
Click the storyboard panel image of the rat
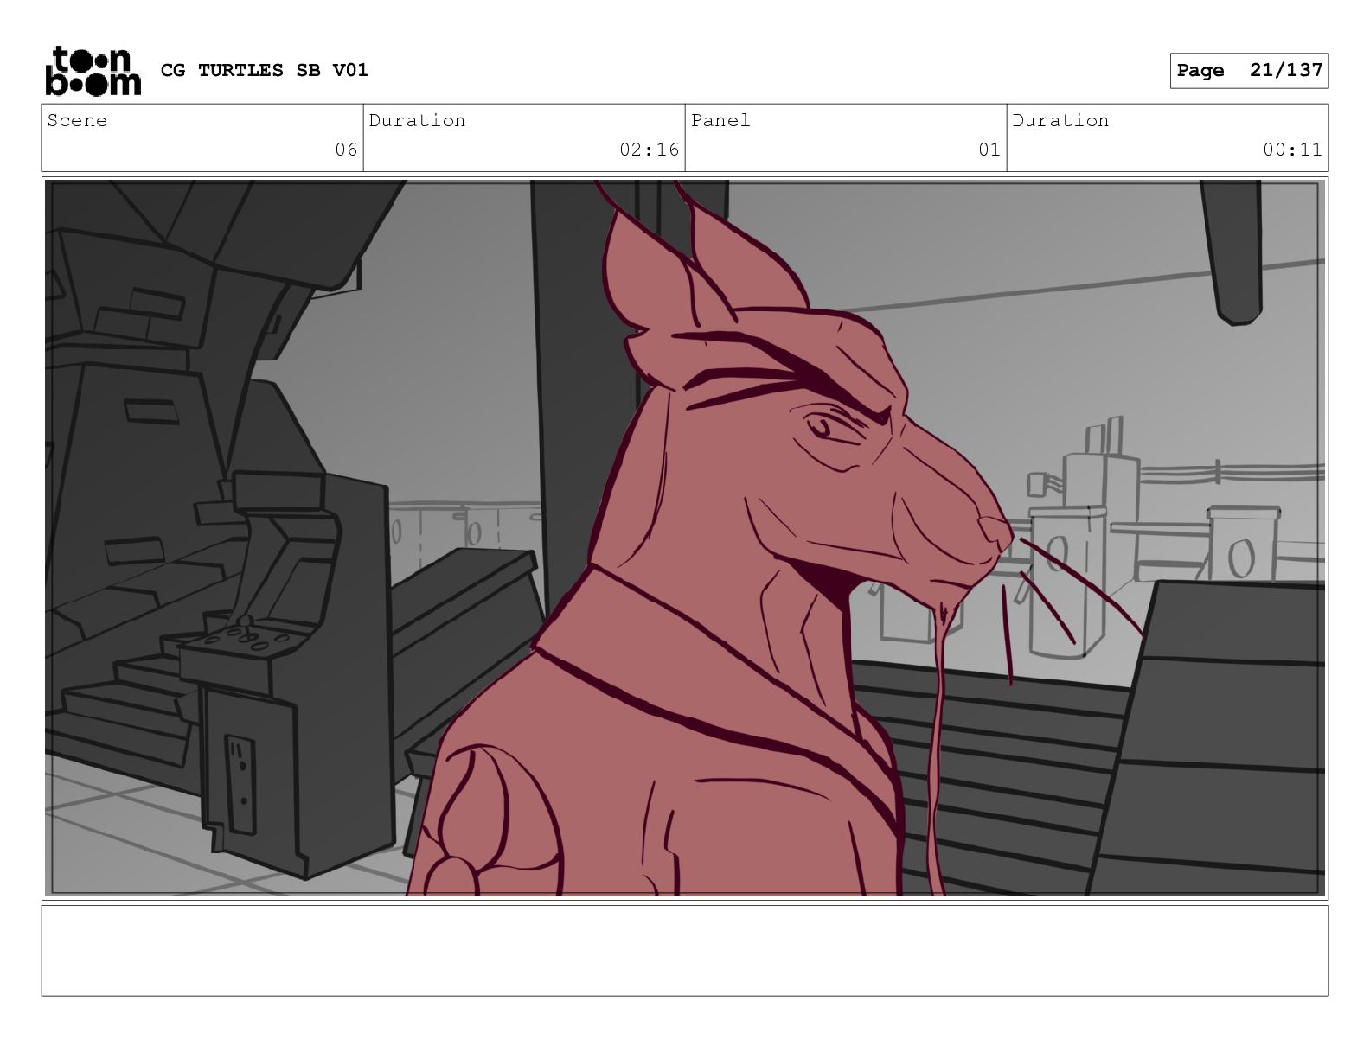(685, 539)
